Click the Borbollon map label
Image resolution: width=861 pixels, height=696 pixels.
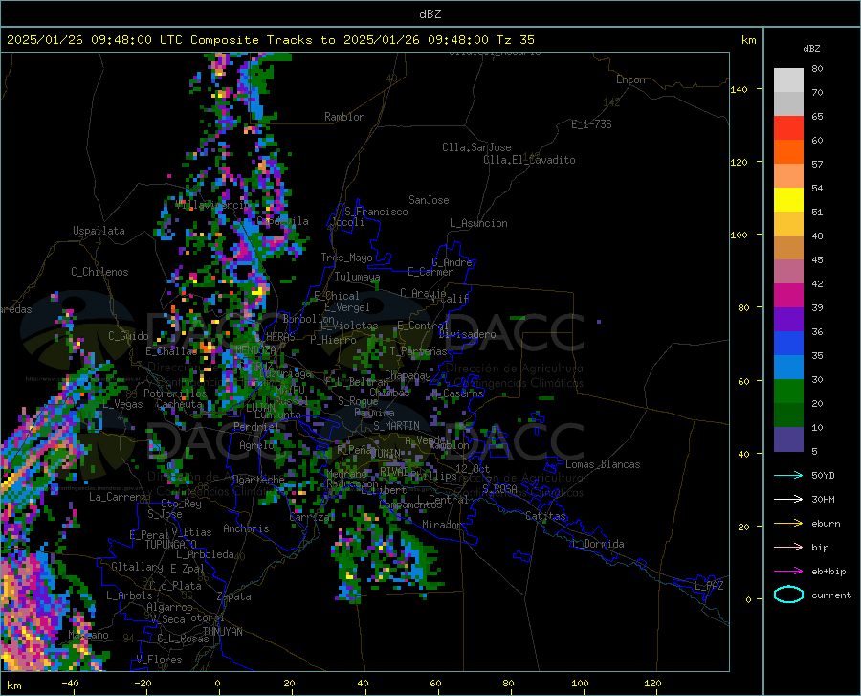coord(309,319)
